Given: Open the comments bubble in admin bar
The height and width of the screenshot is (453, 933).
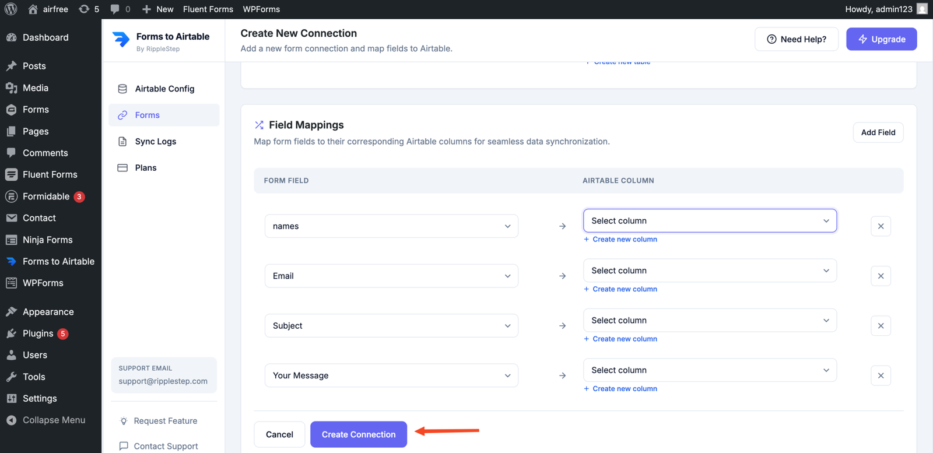Looking at the screenshot, I should click(120, 9).
